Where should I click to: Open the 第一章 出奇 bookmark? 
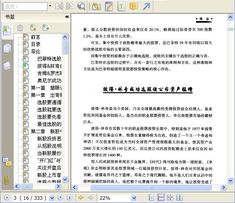pyautogui.click(x=46, y=95)
